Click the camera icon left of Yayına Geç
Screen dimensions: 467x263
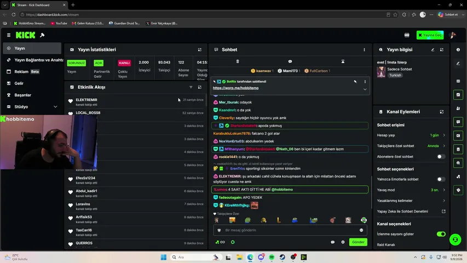pyautogui.click(x=407, y=35)
